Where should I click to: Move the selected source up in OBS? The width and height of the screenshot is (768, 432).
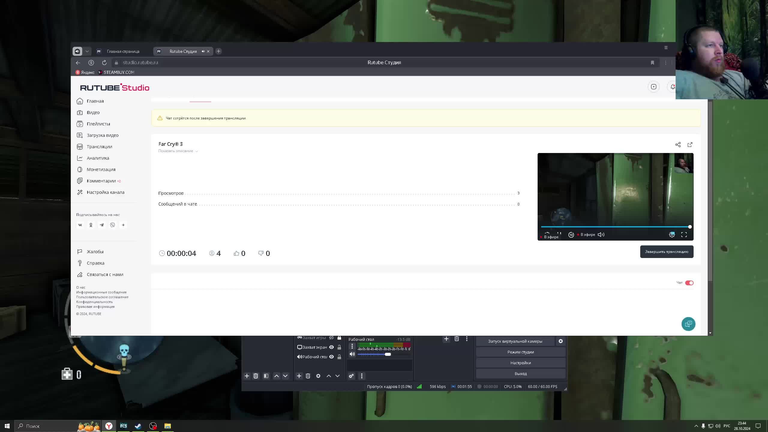click(329, 376)
